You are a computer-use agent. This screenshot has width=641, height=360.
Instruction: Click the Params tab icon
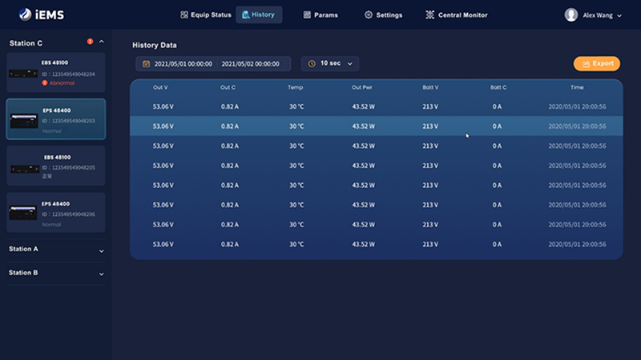coord(307,14)
